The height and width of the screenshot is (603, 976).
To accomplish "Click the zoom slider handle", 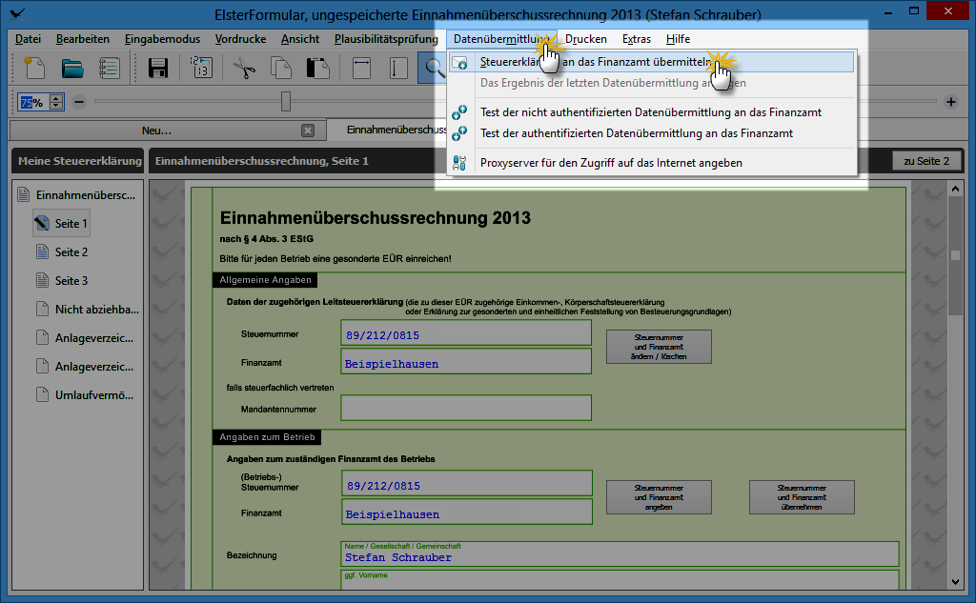I will coord(286,101).
